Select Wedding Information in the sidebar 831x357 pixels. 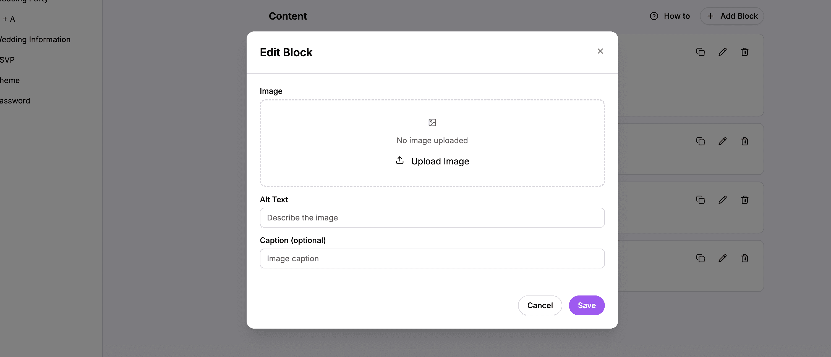[35, 39]
